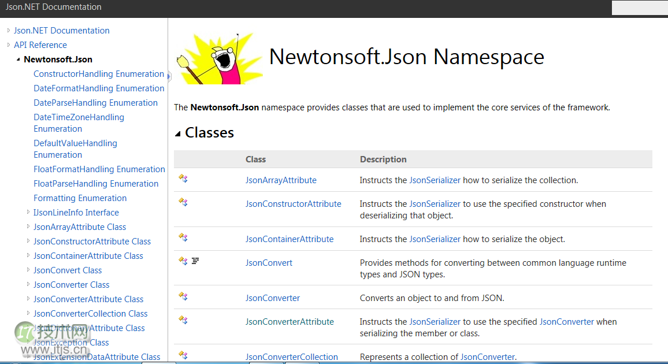Expand the JsonConverterAttribute Class node

28,299
